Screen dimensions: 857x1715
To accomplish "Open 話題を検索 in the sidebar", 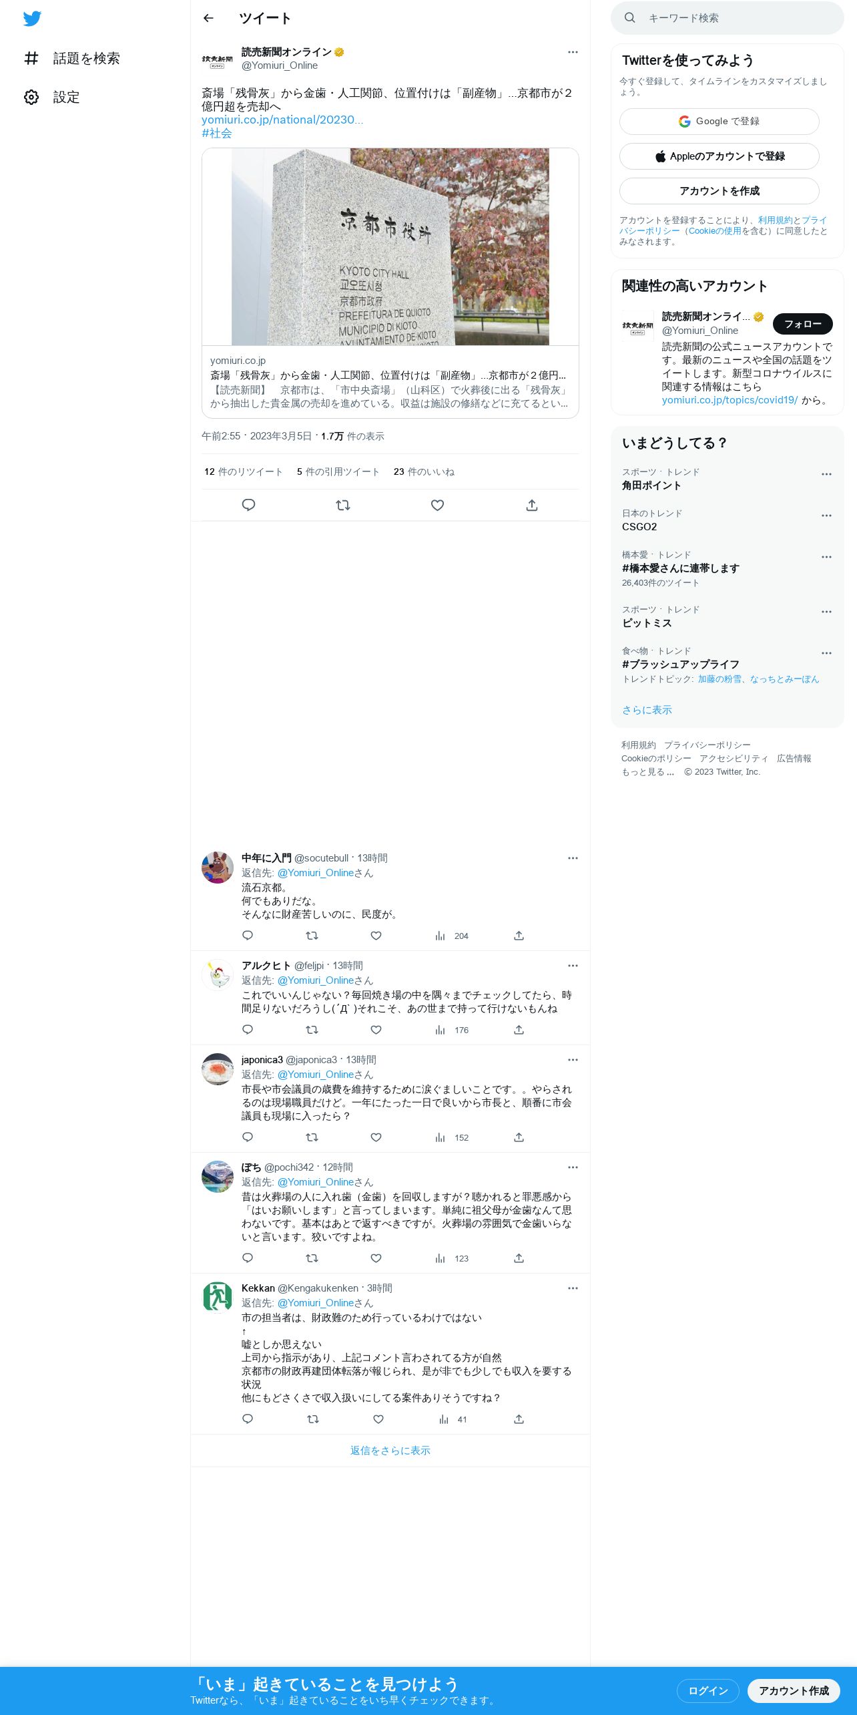I will (x=72, y=59).
